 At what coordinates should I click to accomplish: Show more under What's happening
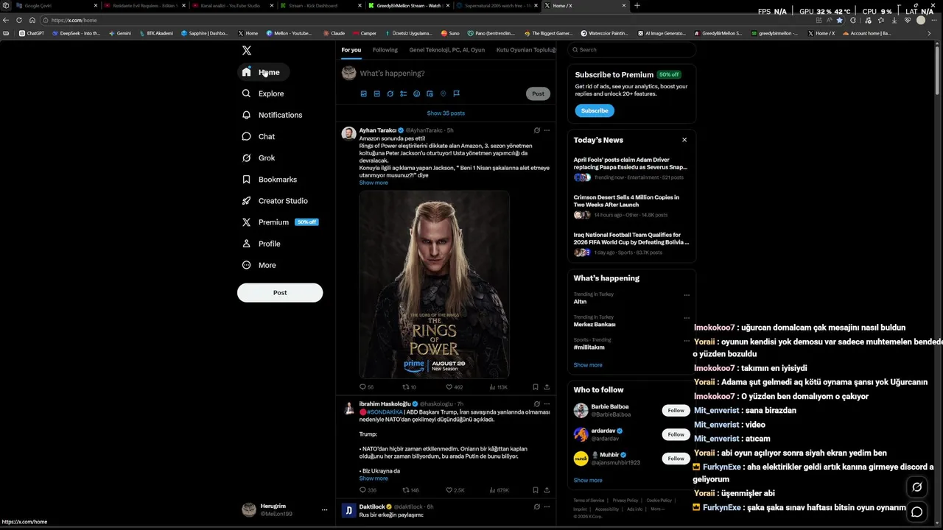tap(588, 365)
